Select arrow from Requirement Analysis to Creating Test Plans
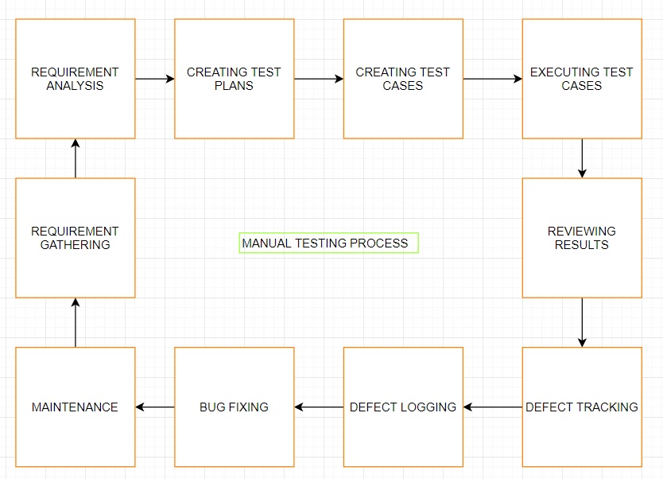The height and width of the screenshot is (479, 663). (154, 79)
